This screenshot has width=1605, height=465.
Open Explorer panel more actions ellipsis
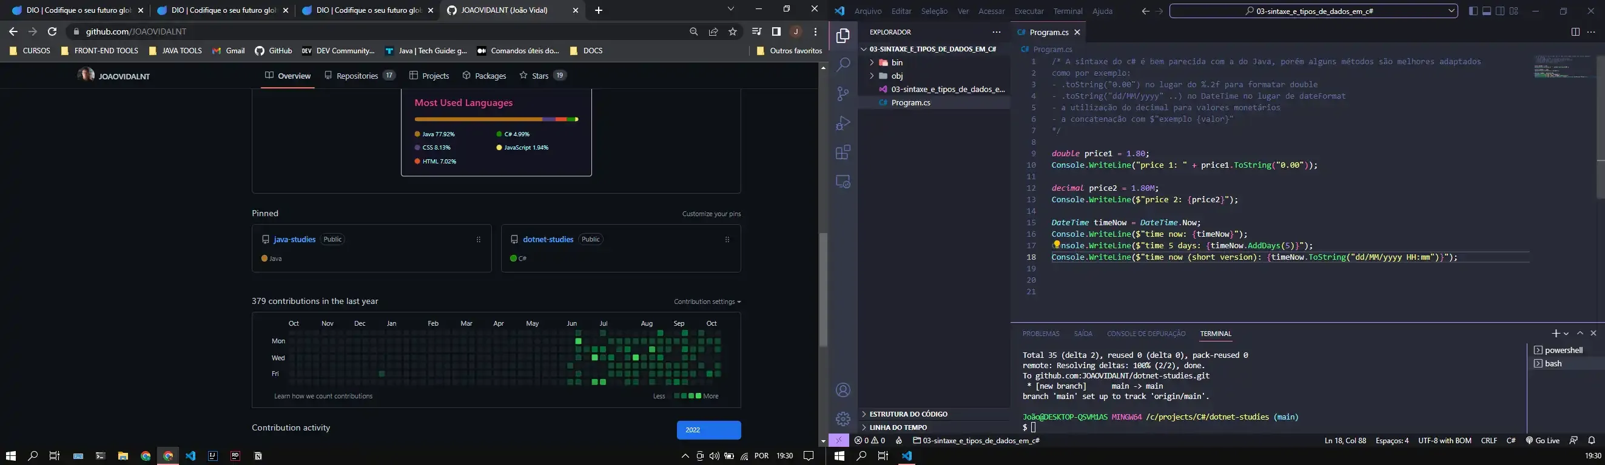click(996, 32)
